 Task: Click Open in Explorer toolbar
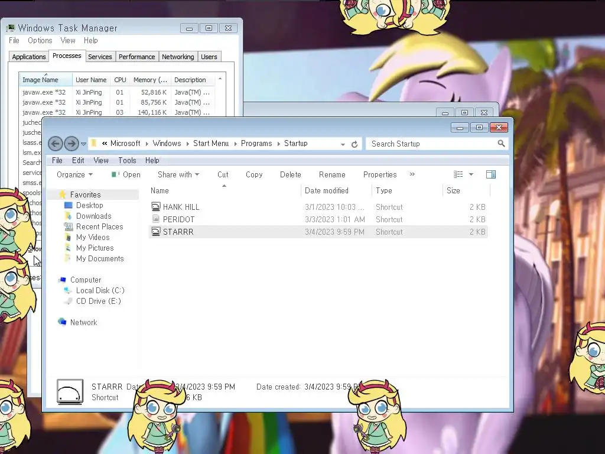(126, 174)
